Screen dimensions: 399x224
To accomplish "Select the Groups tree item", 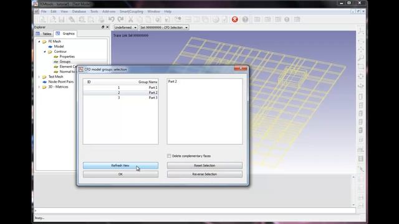I will click(65, 62).
